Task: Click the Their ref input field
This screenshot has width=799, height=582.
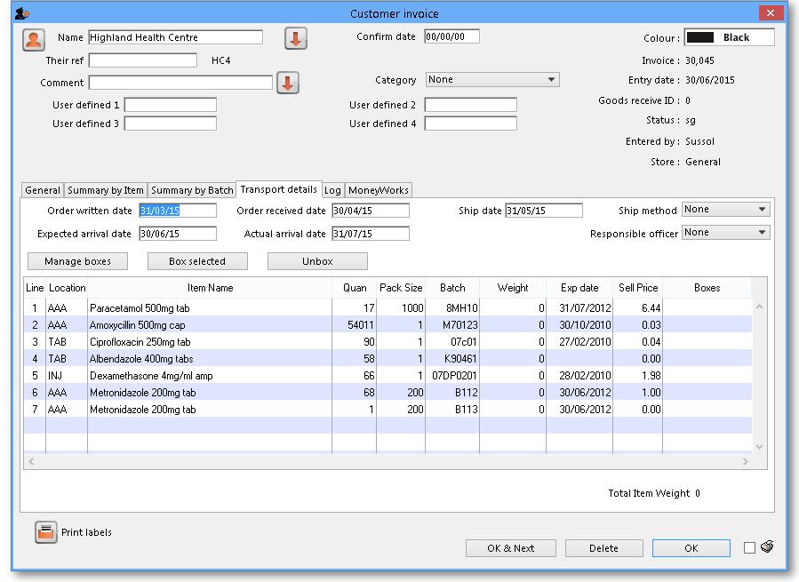Action: coord(143,60)
